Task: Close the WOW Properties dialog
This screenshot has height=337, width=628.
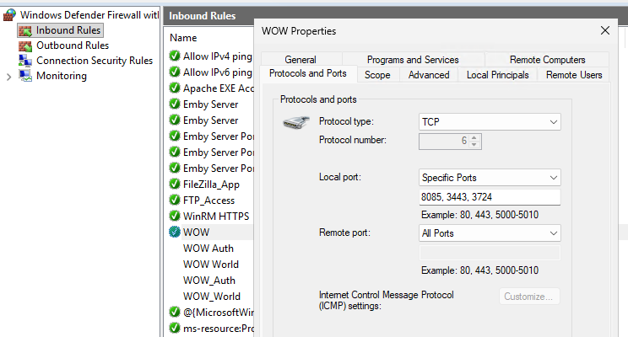Action: (604, 30)
